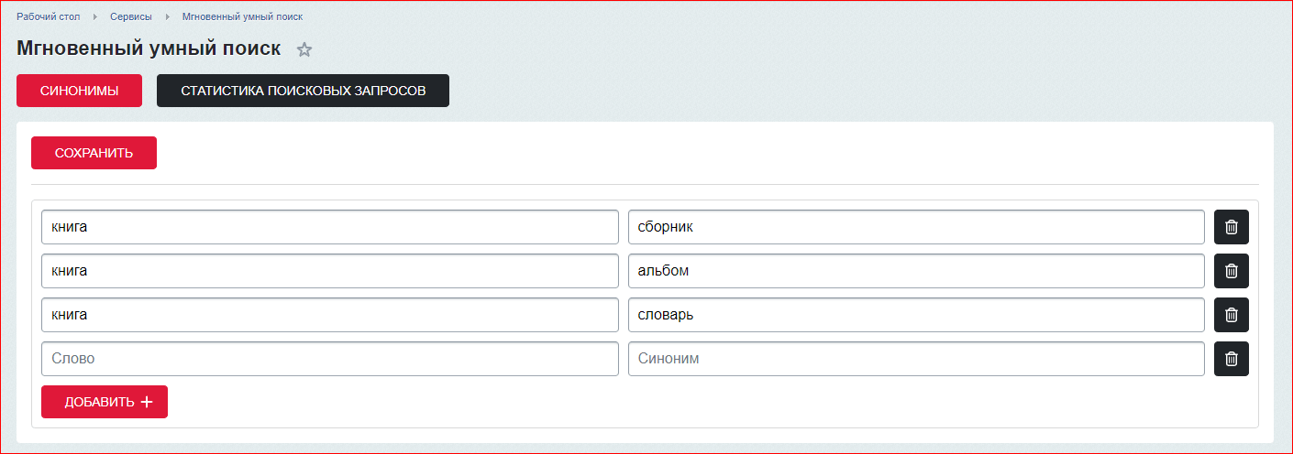Click the Добавить button to add row
Screen dimensions: 1293x454
105,402
